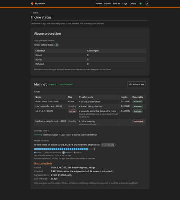The image size is (180, 200).
Task: Click the highlighted 'settles to' block marker
Action: (87, 149)
